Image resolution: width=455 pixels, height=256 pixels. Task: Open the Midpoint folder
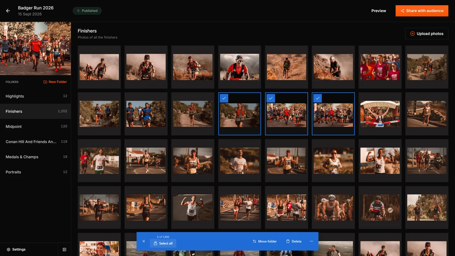pyautogui.click(x=36, y=126)
